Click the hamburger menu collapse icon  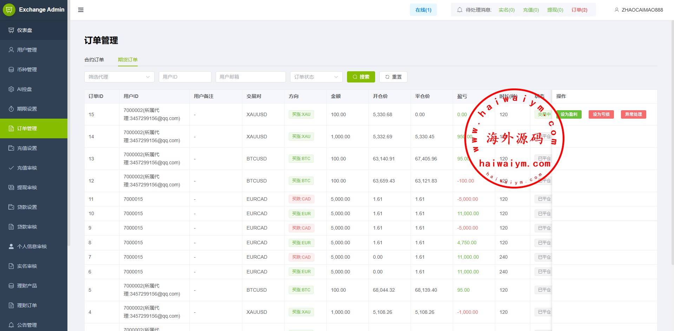81,10
